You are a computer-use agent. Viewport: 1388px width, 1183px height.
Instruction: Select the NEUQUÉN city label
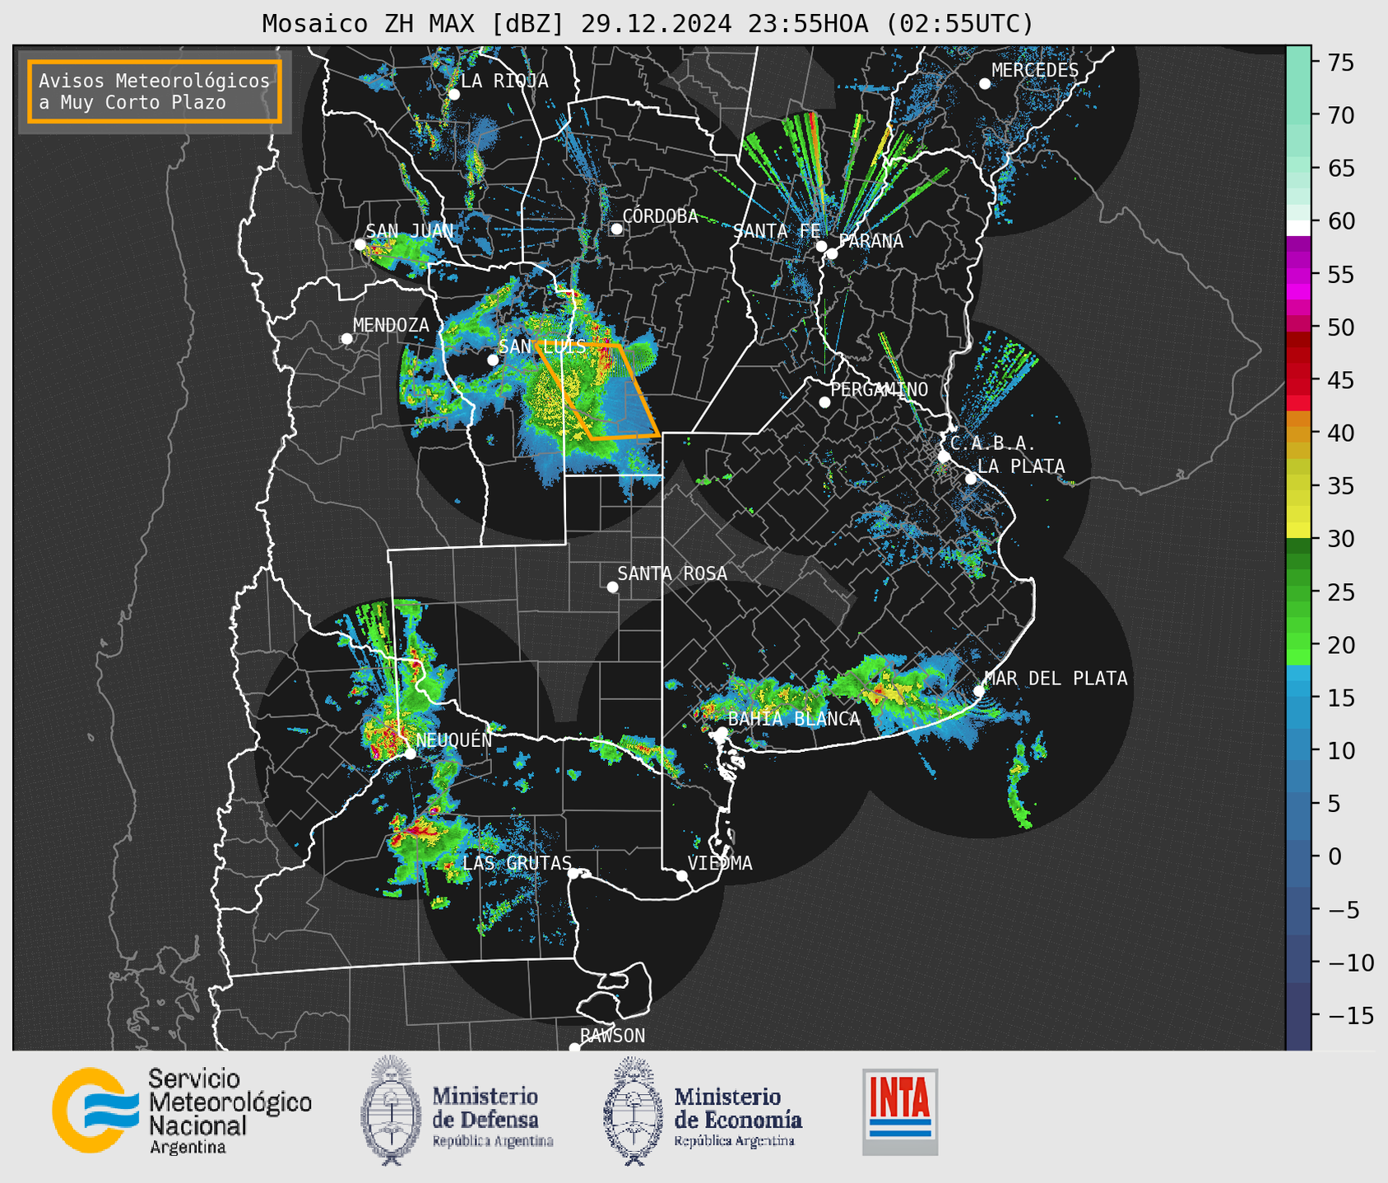tap(454, 740)
